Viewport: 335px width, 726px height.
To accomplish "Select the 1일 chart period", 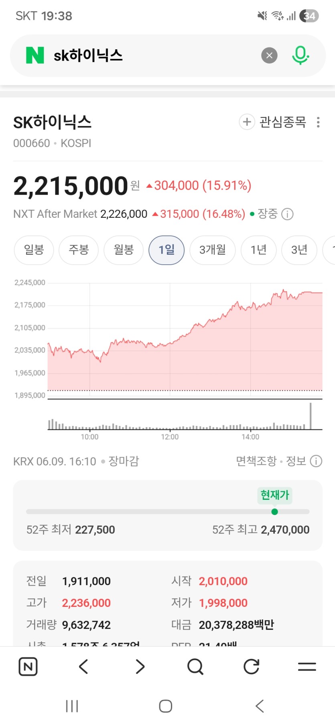I will point(166,250).
